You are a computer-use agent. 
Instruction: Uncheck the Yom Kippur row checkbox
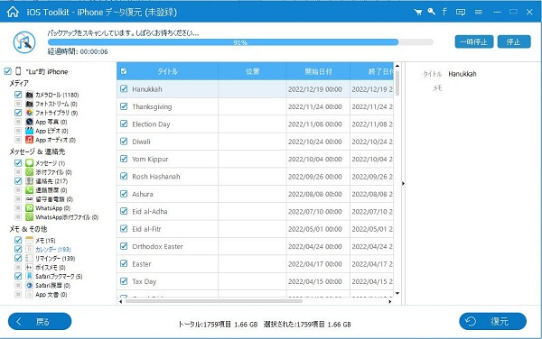(x=124, y=159)
